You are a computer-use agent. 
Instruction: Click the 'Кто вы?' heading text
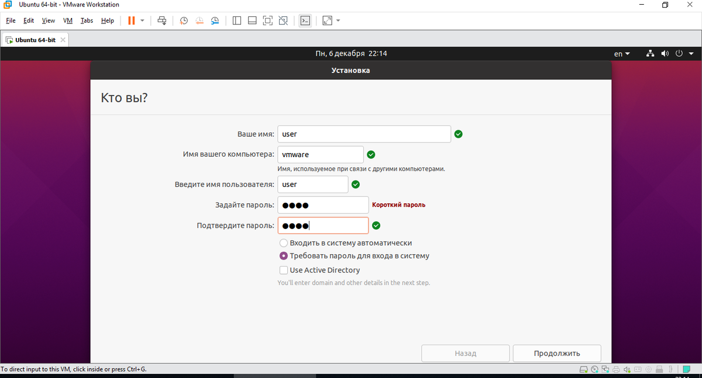click(x=124, y=98)
